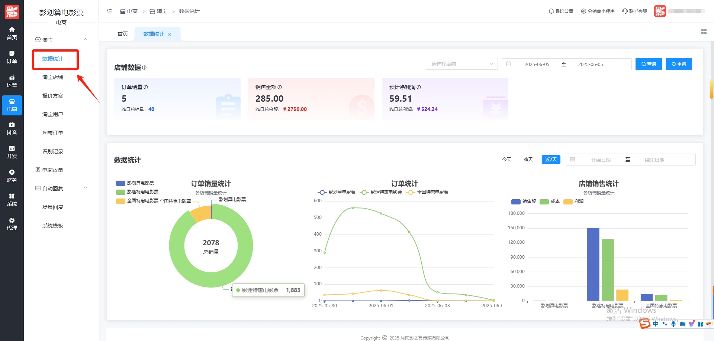Toggle 销售额 legend in bar chart
This screenshot has width=714, height=341.
pos(524,201)
